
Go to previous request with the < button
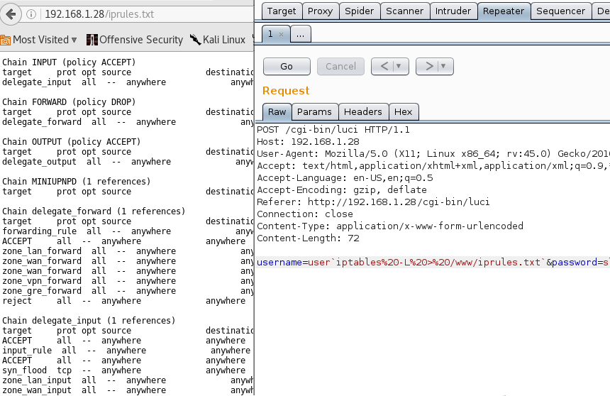[384, 66]
